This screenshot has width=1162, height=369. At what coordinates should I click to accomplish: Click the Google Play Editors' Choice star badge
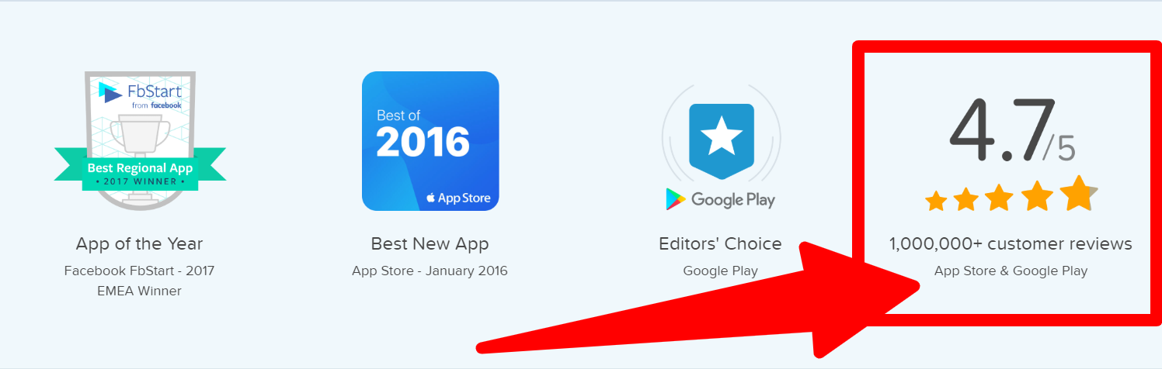(722, 136)
